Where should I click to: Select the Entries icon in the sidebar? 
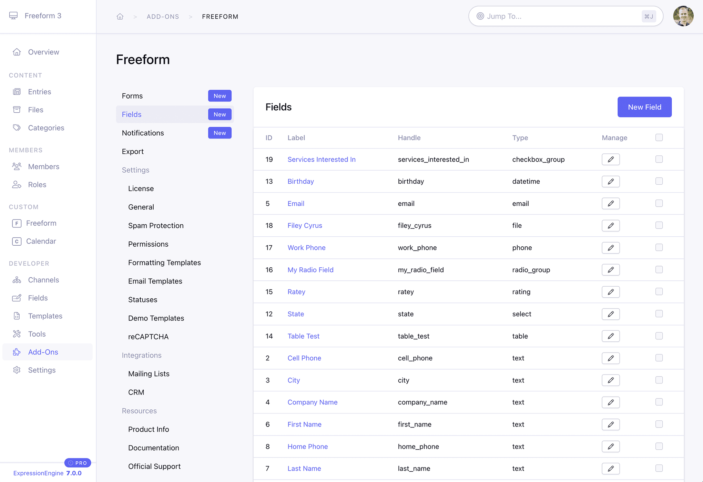17,91
